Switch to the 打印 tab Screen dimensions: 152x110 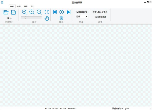[x=19, y=6]
